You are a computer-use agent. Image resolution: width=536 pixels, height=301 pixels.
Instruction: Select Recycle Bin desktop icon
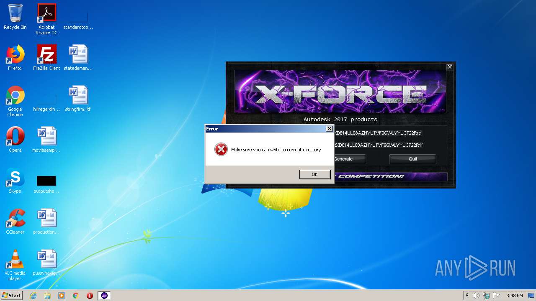(15, 17)
